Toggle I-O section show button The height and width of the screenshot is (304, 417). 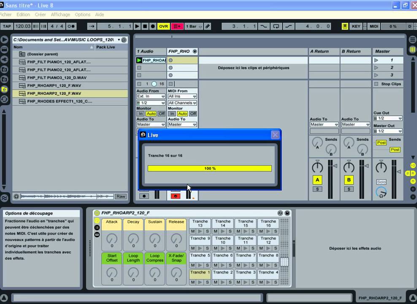pyautogui.click(x=413, y=166)
